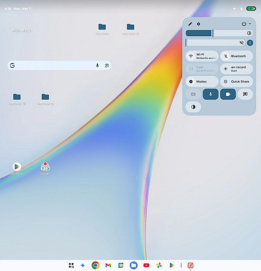
Task: Open the Quick Share tile
Action: (236, 81)
